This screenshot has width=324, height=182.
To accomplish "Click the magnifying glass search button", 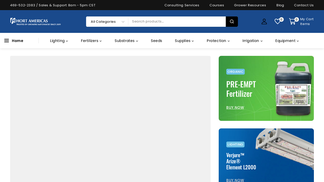I will pyautogui.click(x=232, y=21).
